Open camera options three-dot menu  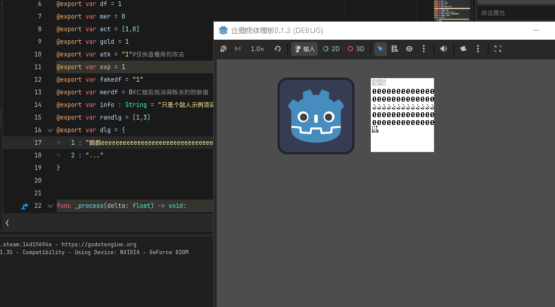[x=478, y=49]
